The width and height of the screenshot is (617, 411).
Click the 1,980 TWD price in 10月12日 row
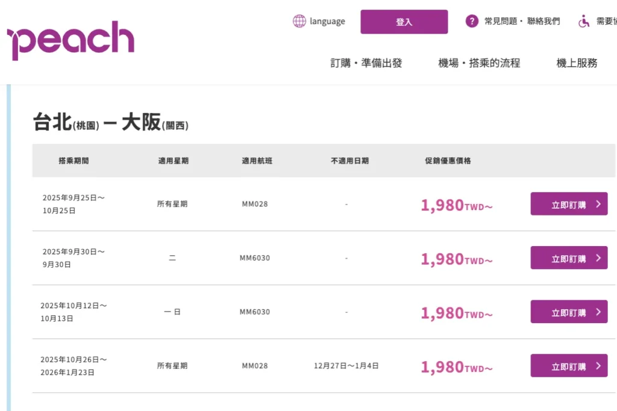pos(457,313)
